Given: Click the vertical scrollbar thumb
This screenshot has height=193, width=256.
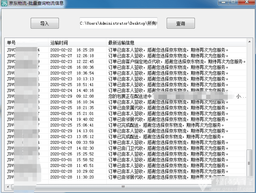Looking at the screenshot, I should coord(249,163).
